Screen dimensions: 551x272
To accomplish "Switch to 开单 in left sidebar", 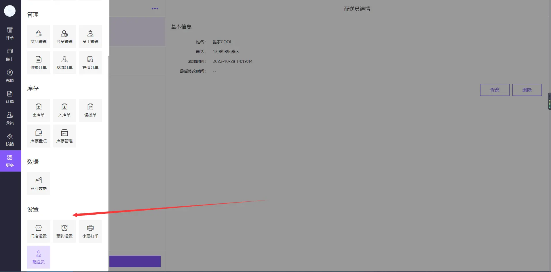I will (x=10, y=33).
